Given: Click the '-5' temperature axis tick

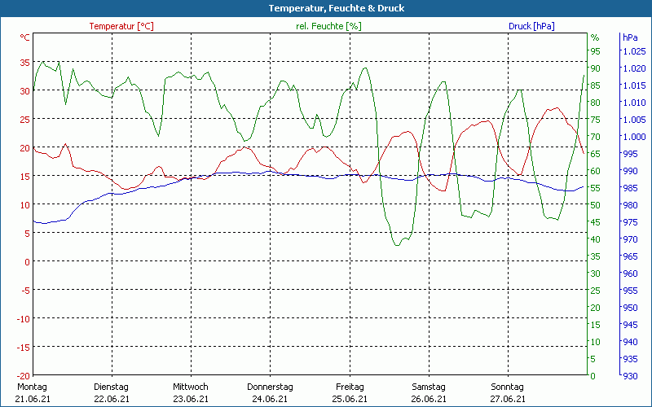Looking at the screenshot, I should pyautogui.click(x=25, y=291).
